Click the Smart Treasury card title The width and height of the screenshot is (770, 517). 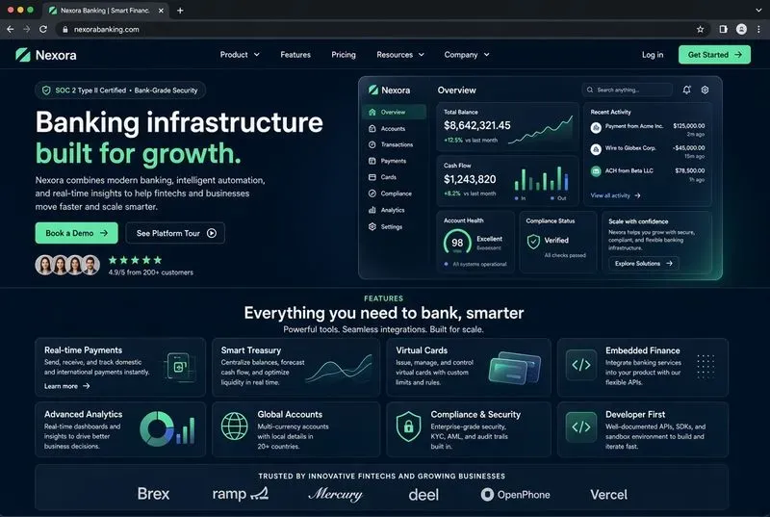(x=251, y=350)
